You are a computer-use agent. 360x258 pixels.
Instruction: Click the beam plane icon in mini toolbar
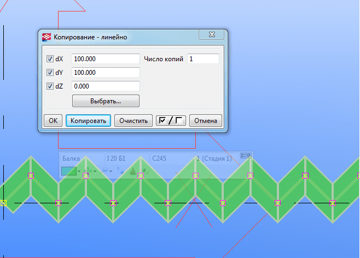tap(104, 171)
